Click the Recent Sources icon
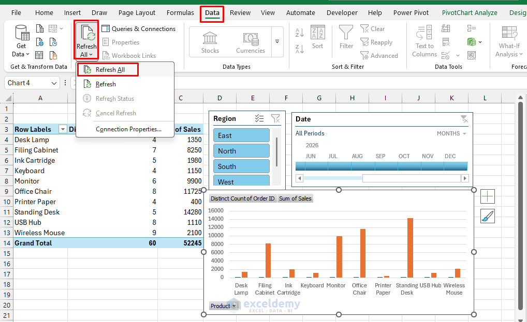This screenshot has width=527, height=322. (53, 42)
